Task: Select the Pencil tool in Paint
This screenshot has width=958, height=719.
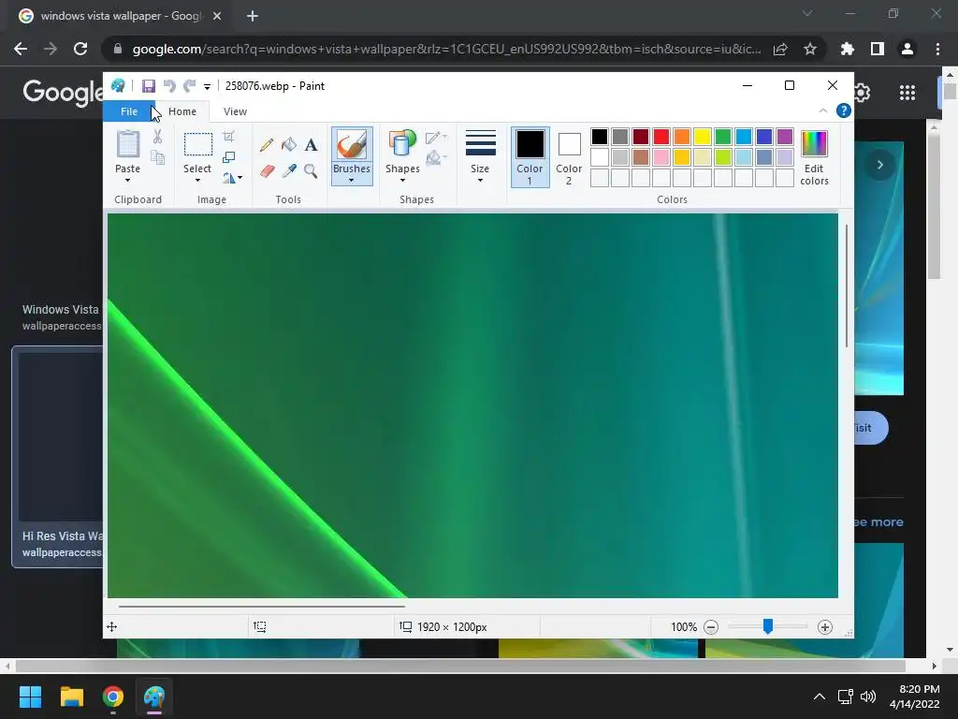Action: pos(267,145)
